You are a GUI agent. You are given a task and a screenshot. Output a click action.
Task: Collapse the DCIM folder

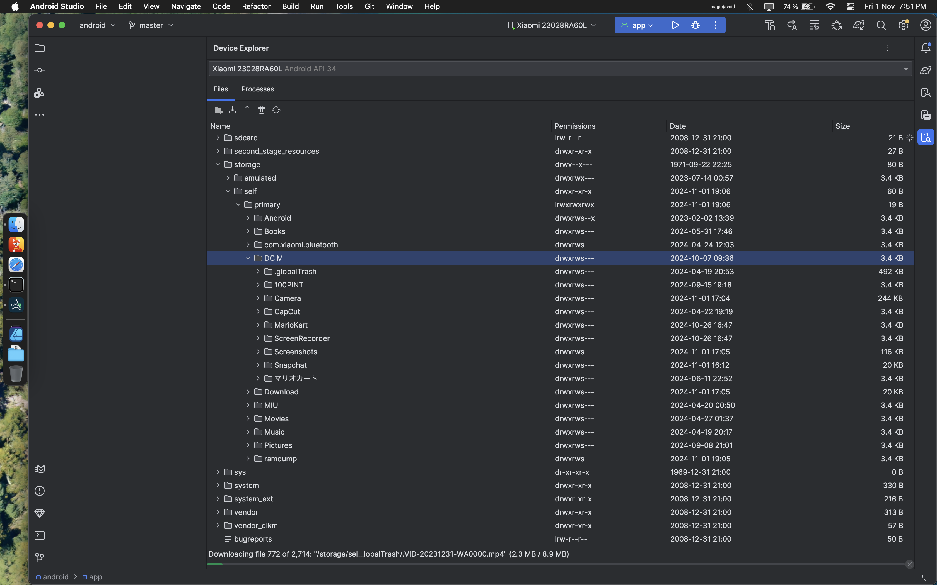coord(248,258)
